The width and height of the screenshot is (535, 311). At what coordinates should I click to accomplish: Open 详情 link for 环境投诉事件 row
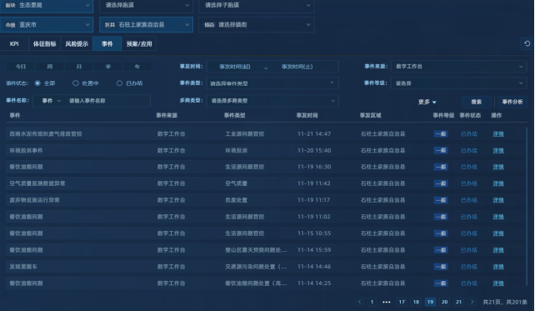(x=498, y=151)
